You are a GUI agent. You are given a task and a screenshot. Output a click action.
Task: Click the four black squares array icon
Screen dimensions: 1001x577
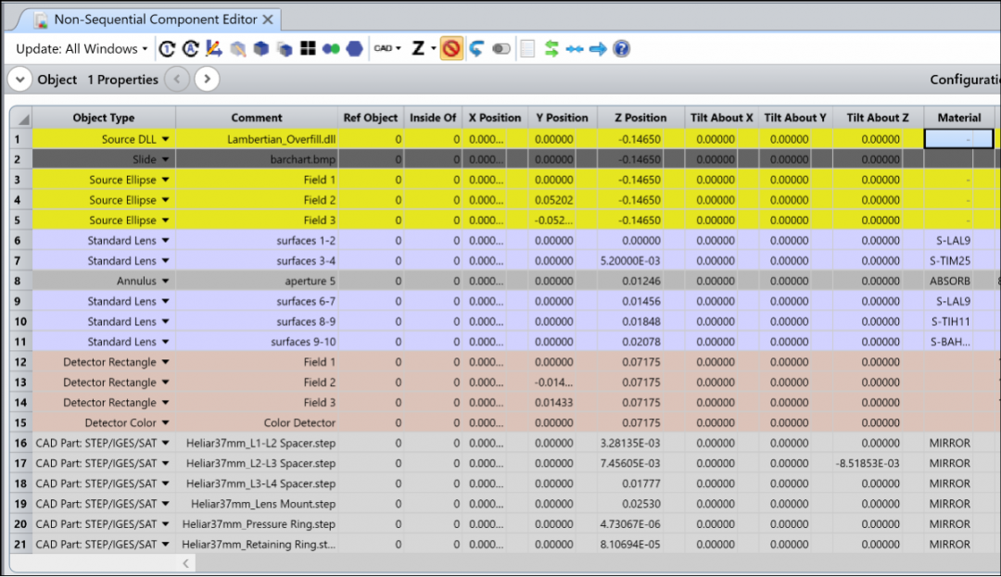pyautogui.click(x=308, y=48)
